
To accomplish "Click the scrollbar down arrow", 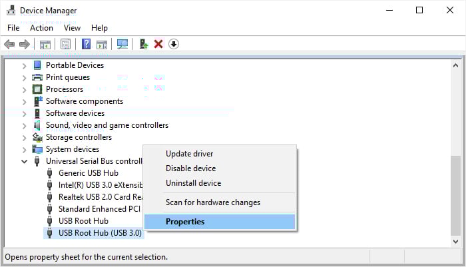I will (455, 242).
